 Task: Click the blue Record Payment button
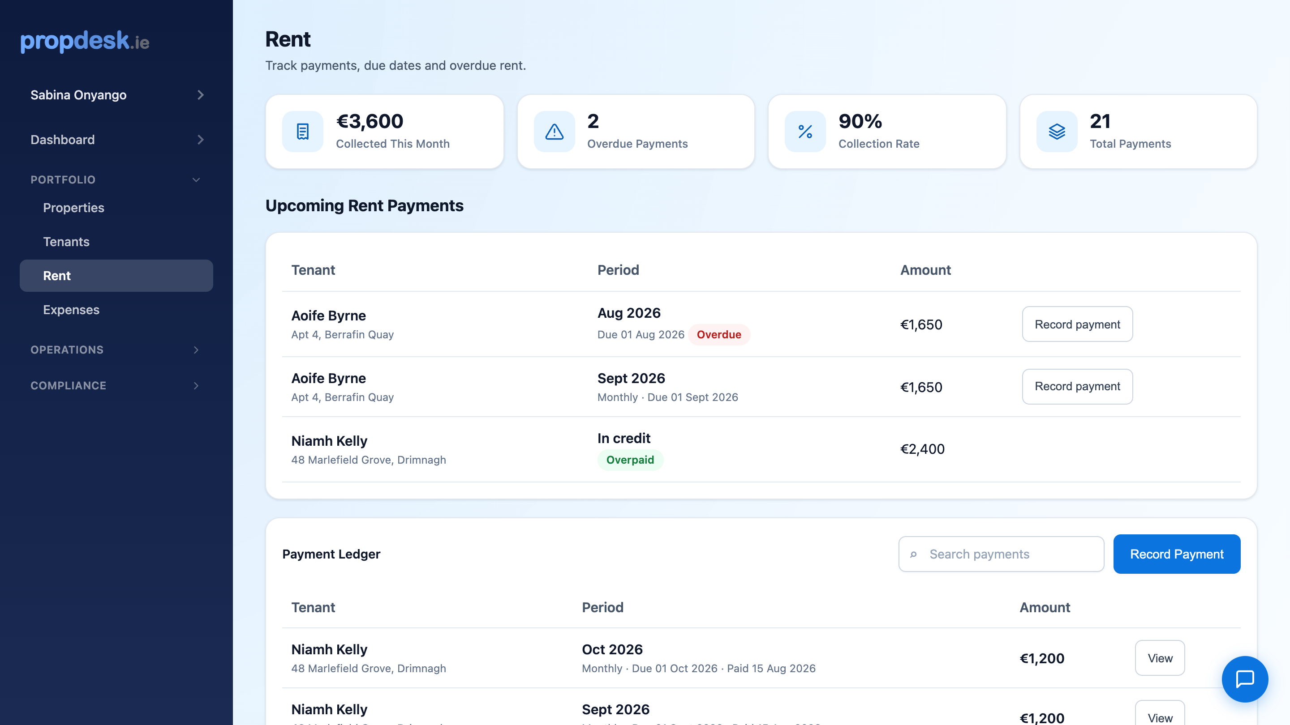(x=1177, y=554)
